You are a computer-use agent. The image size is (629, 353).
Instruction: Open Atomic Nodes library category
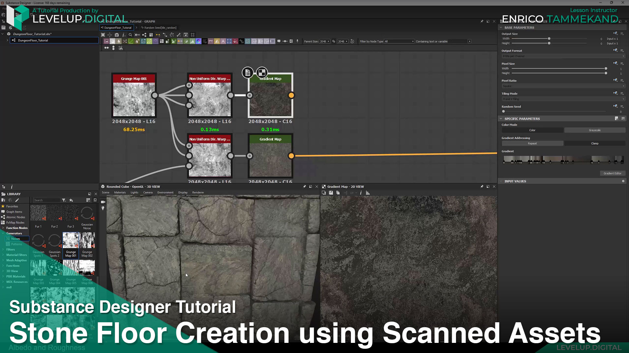pos(15,217)
